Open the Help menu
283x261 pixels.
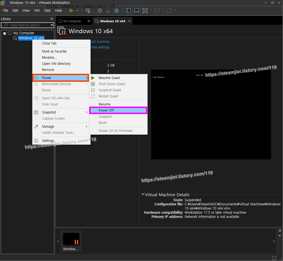coord(58,11)
